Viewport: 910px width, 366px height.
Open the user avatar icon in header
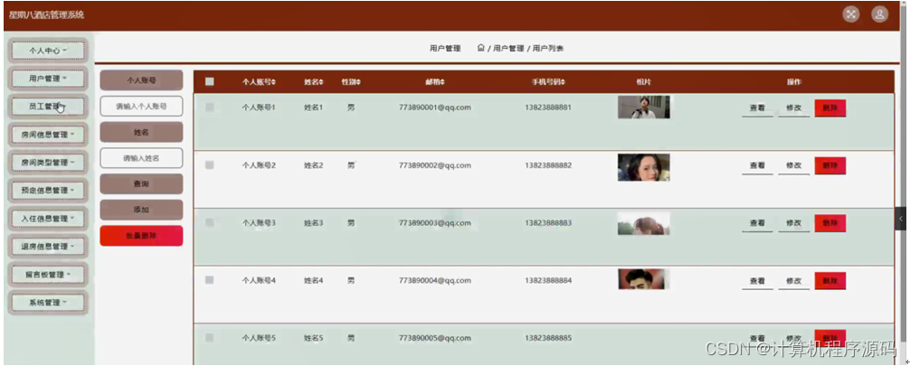click(x=880, y=14)
